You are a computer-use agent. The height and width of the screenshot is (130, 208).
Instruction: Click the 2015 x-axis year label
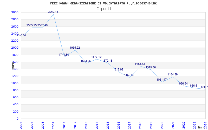pyautogui.click(x=108, y=125)
